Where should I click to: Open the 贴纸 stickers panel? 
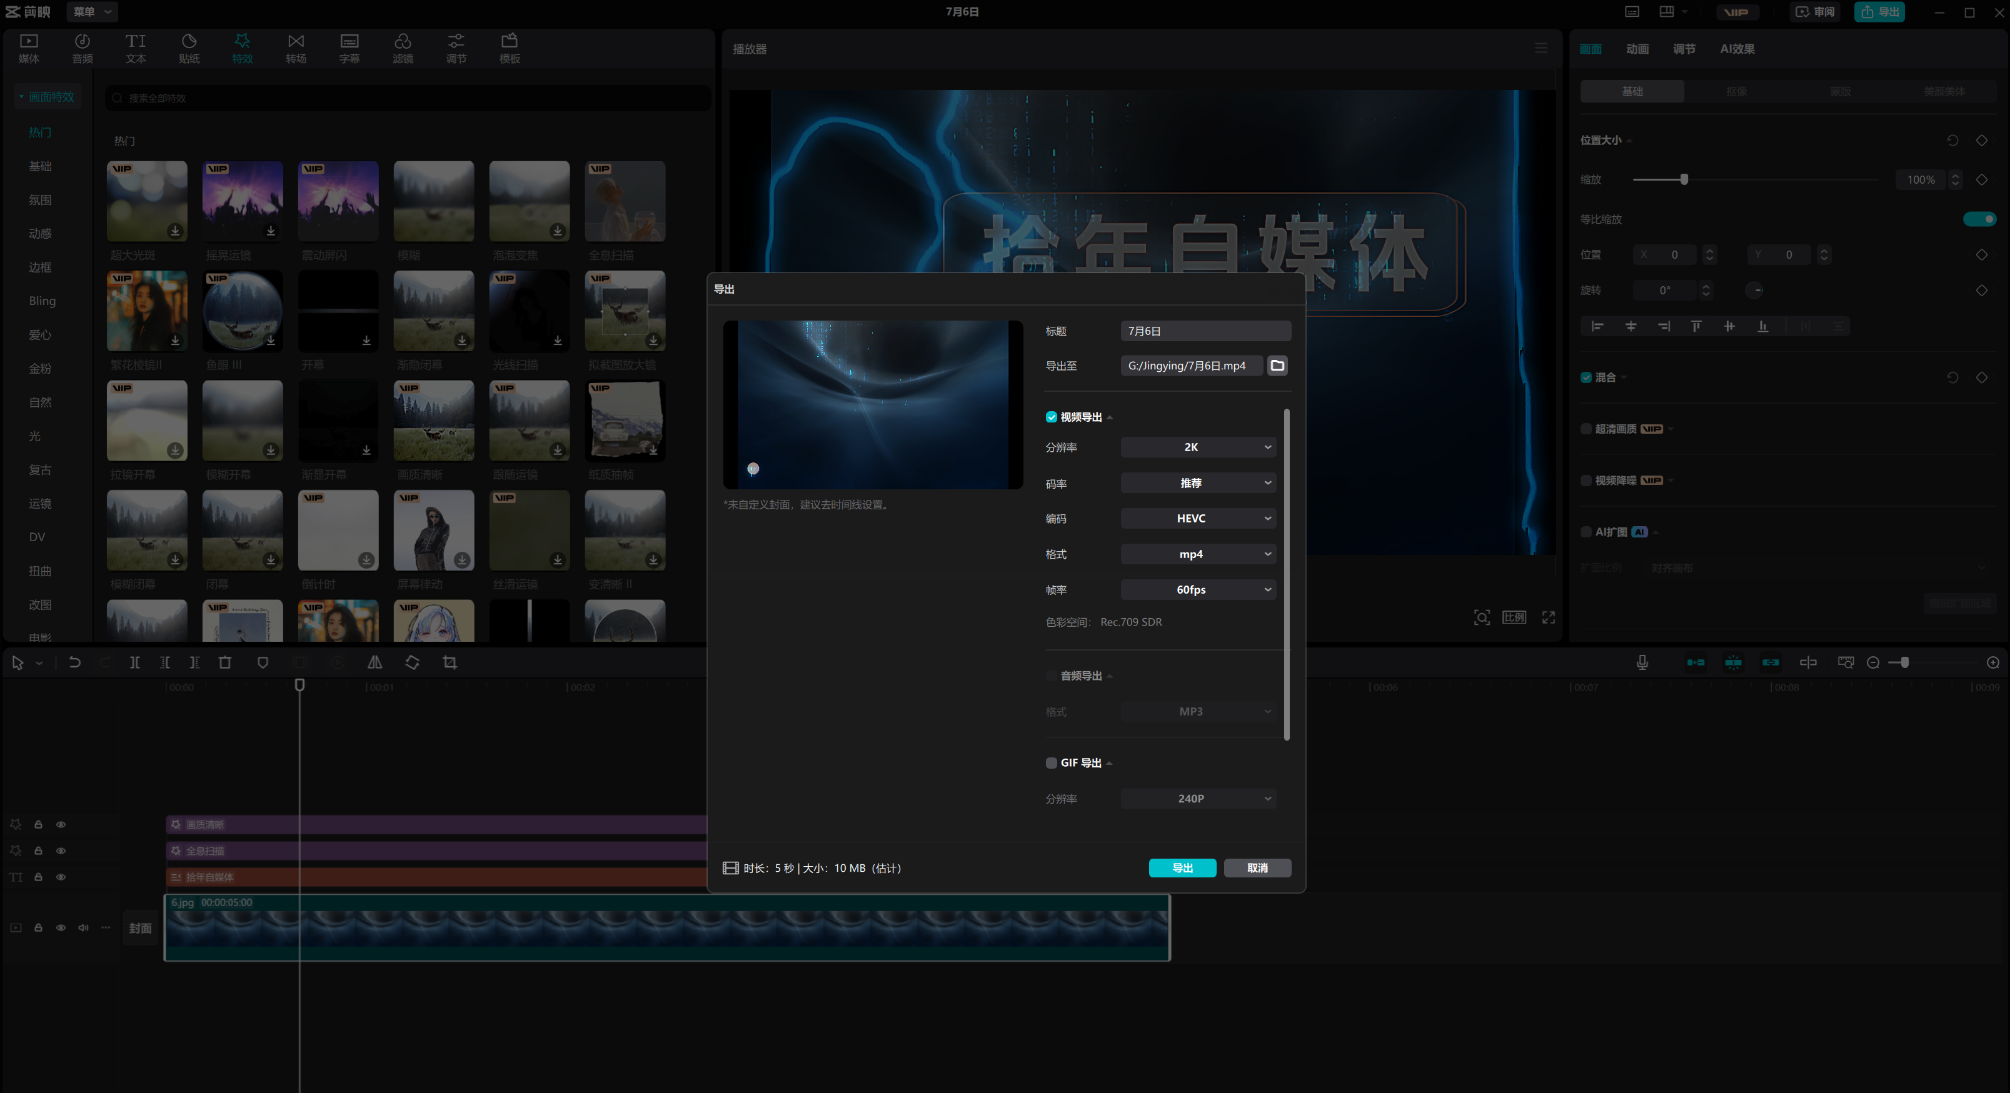189,48
